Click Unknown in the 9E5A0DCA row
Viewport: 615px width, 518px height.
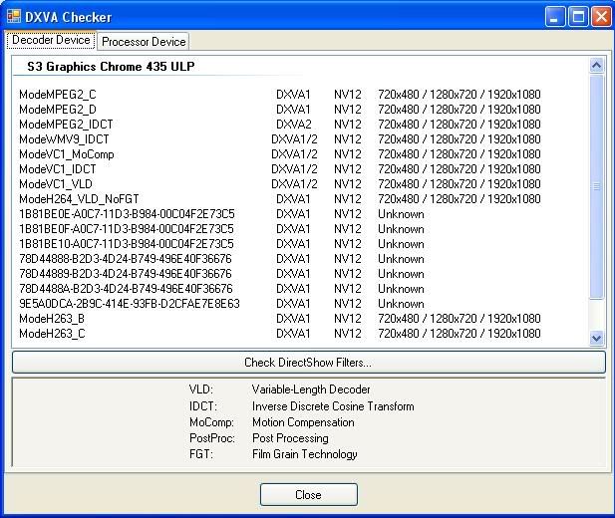click(x=401, y=304)
